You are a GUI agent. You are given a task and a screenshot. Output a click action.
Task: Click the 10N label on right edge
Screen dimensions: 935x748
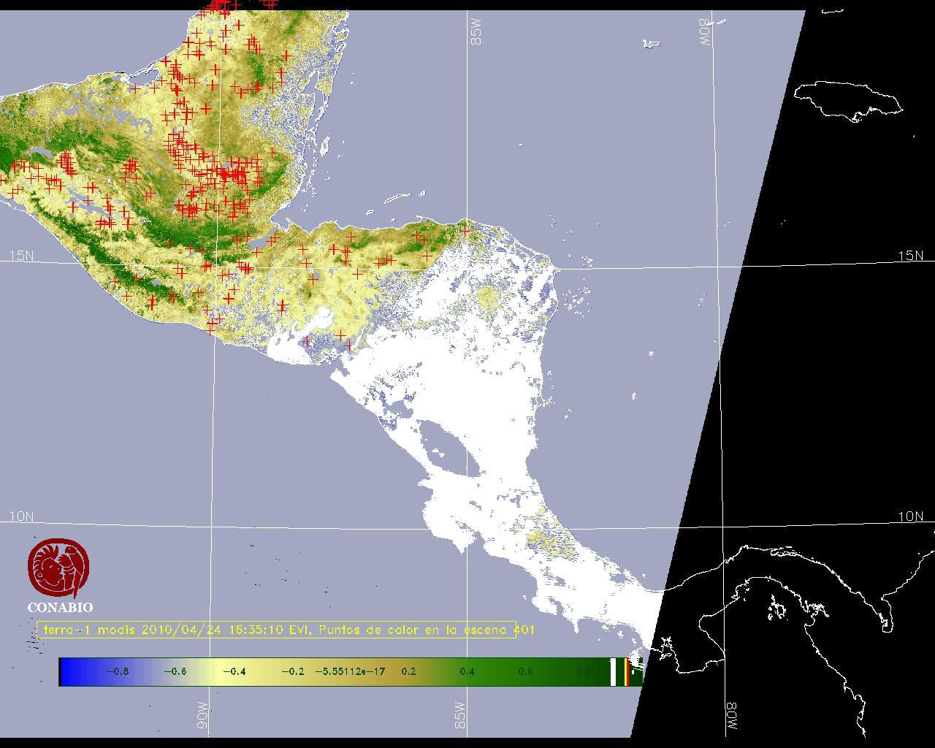910,516
